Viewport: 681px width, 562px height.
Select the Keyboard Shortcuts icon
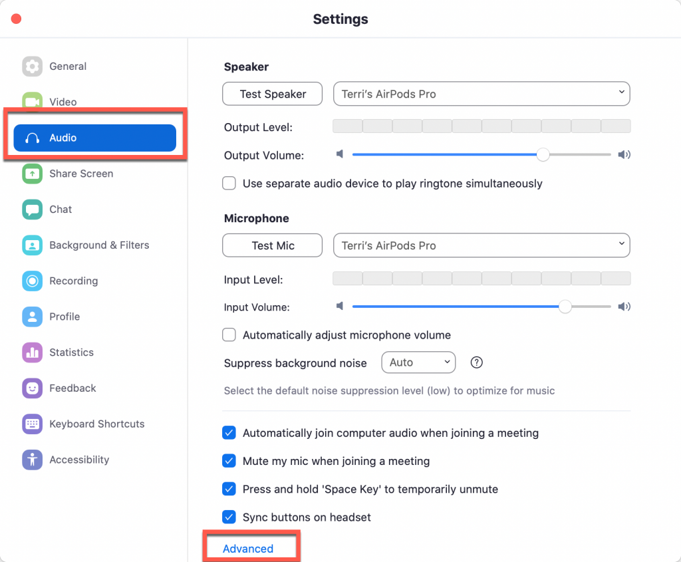(32, 424)
